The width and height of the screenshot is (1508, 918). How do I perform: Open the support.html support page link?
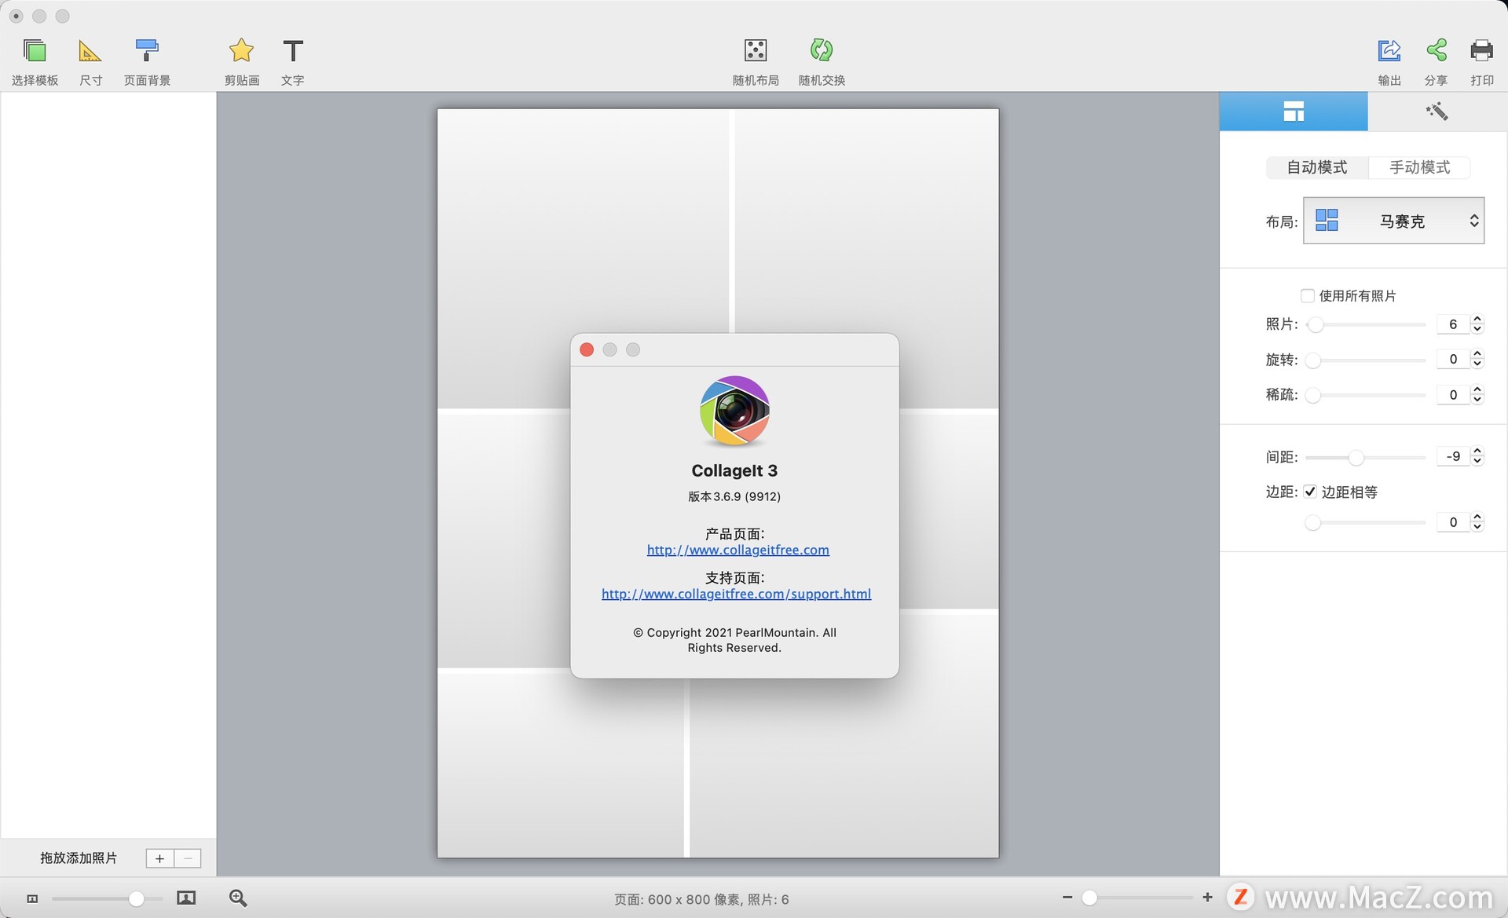(736, 594)
